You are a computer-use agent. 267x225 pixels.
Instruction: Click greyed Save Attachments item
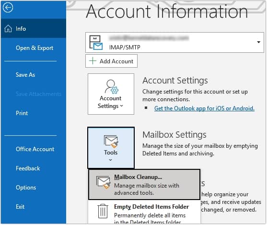38,94
